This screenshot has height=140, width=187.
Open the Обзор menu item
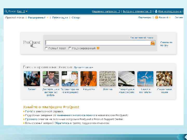[x=76, y=18]
